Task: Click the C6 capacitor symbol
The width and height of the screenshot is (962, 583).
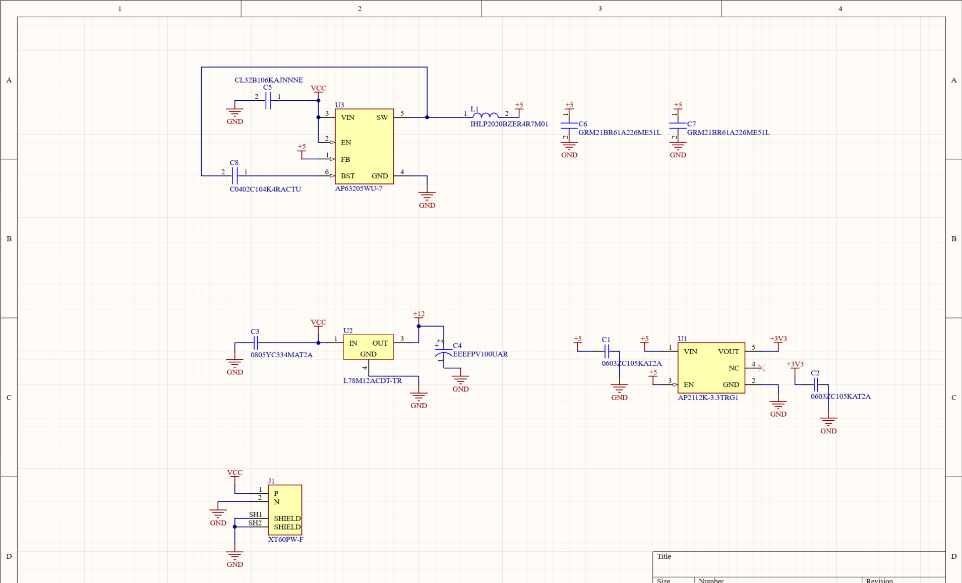Action: tap(569, 126)
